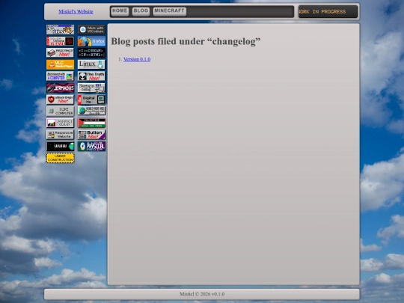The width and height of the screenshot is (404, 303).
Task: Go to the HOME nav button
Action: coord(120,11)
